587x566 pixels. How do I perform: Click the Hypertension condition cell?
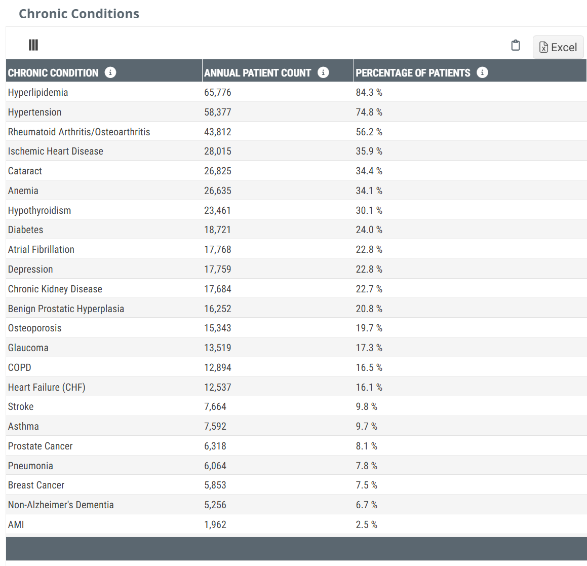click(x=34, y=112)
